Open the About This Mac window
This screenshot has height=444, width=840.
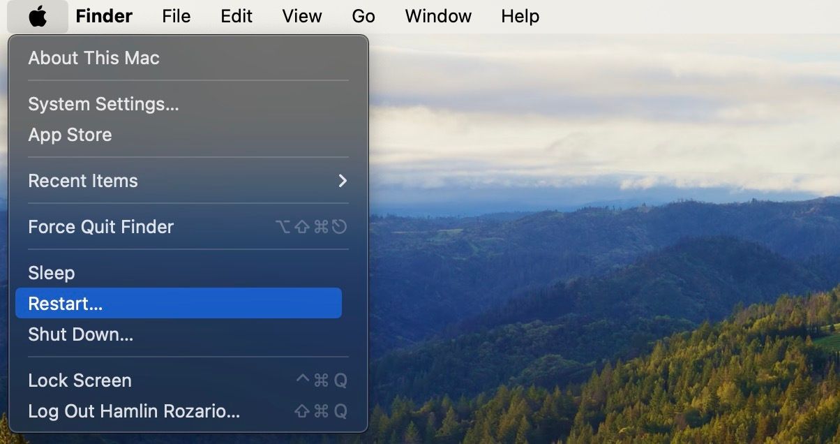click(93, 58)
